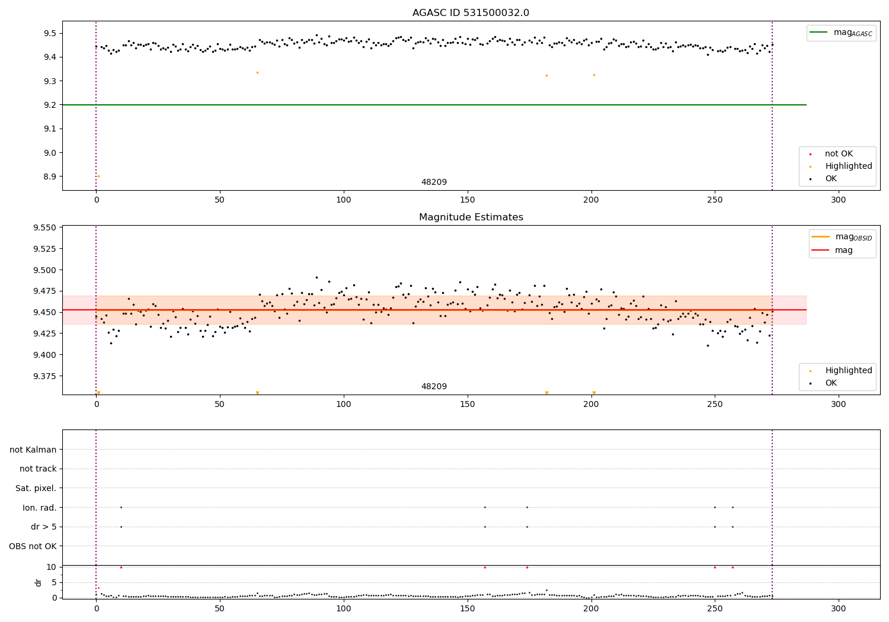The width and height of the screenshot is (889, 622).
Task: Click the "Sat. pixel." row label
Action: 36,488
